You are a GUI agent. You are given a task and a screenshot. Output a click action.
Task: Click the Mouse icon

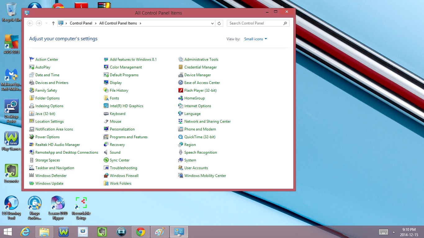pyautogui.click(x=106, y=121)
